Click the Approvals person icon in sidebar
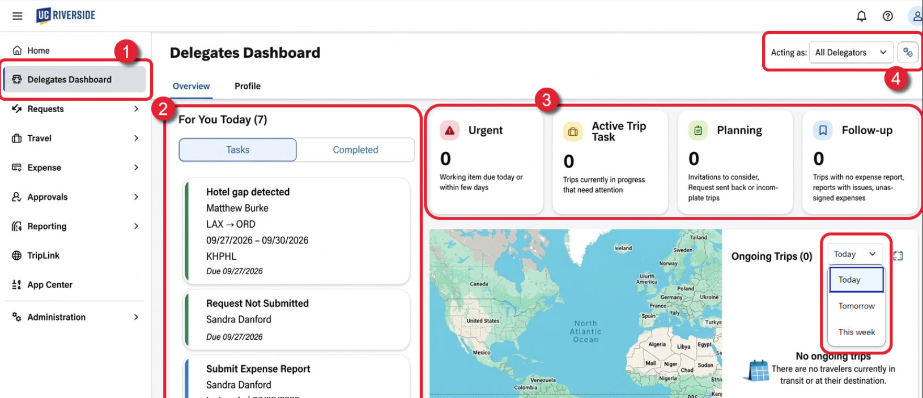 click(17, 197)
